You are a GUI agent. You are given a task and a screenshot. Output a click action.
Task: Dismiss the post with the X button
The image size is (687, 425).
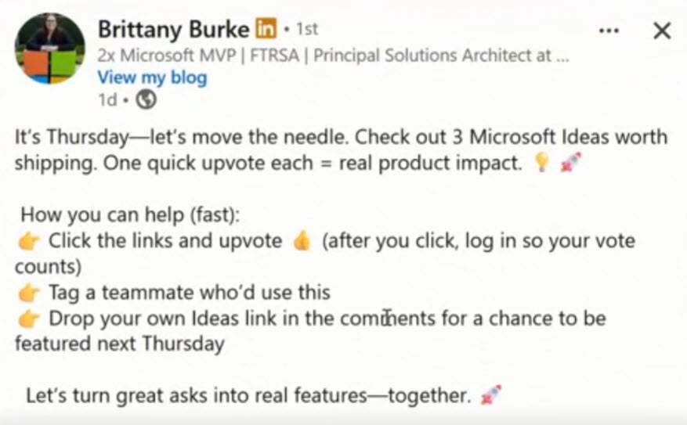661,31
